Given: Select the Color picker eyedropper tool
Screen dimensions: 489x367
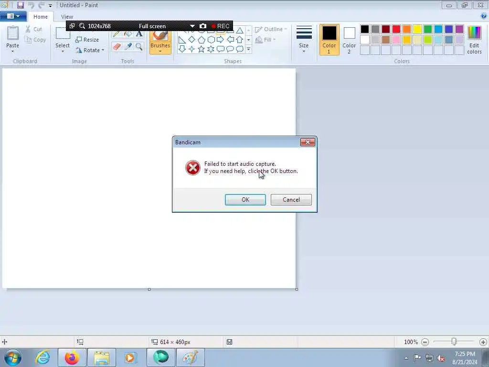Looking at the screenshot, I should (128, 47).
